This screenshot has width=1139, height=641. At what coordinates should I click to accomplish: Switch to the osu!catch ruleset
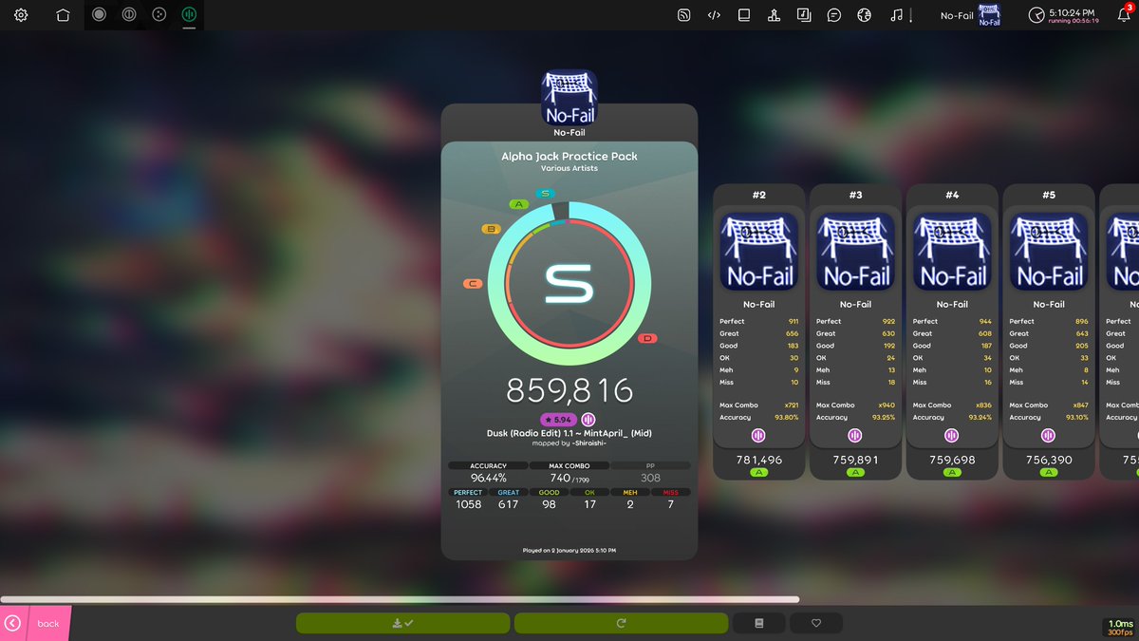click(159, 15)
